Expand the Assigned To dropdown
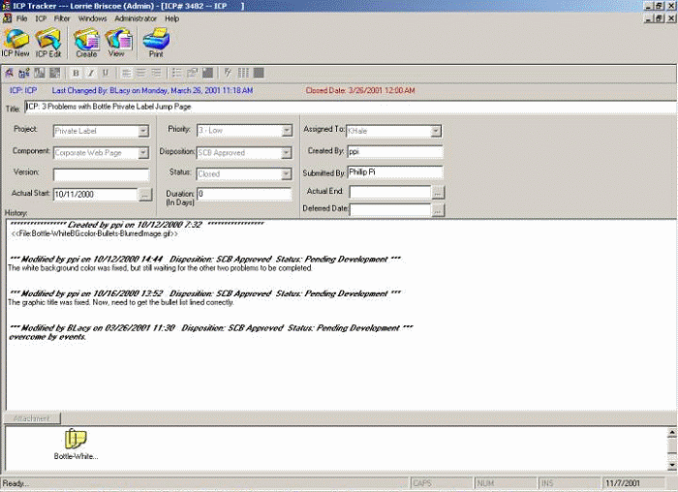Screen dimensions: 678x492 [x=437, y=131]
